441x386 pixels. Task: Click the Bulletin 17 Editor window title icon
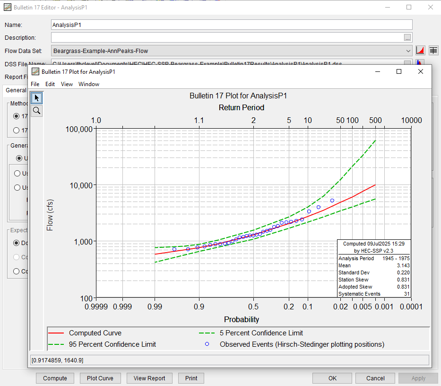[8, 7]
